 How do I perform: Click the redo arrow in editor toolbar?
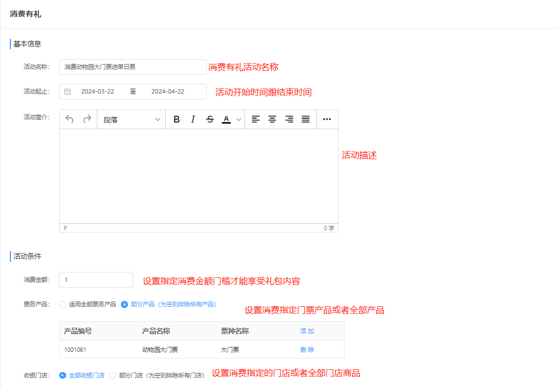pos(87,119)
